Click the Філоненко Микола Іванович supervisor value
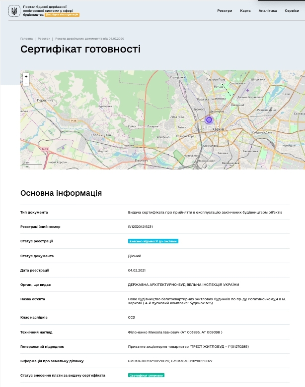The image size is (305, 387). pos(175,332)
